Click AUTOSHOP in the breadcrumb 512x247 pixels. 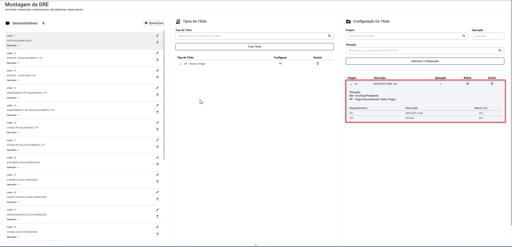(x=11, y=10)
